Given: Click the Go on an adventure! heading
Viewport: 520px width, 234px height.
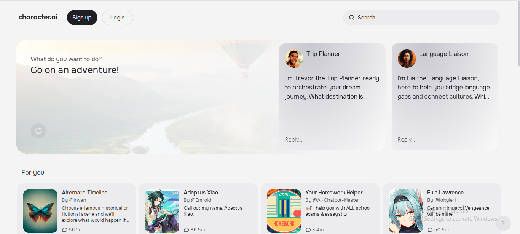Looking at the screenshot, I should tap(75, 70).
